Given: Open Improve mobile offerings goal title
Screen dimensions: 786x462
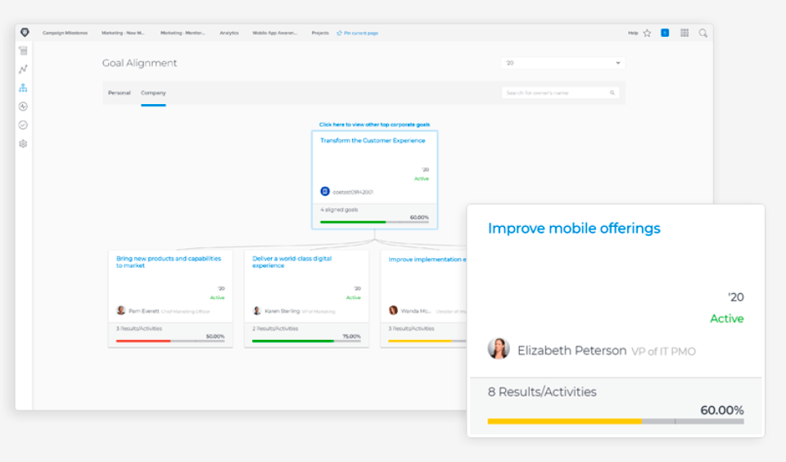Looking at the screenshot, I should click(574, 229).
